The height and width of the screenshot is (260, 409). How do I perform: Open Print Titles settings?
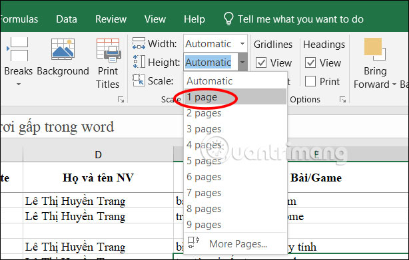tap(109, 51)
